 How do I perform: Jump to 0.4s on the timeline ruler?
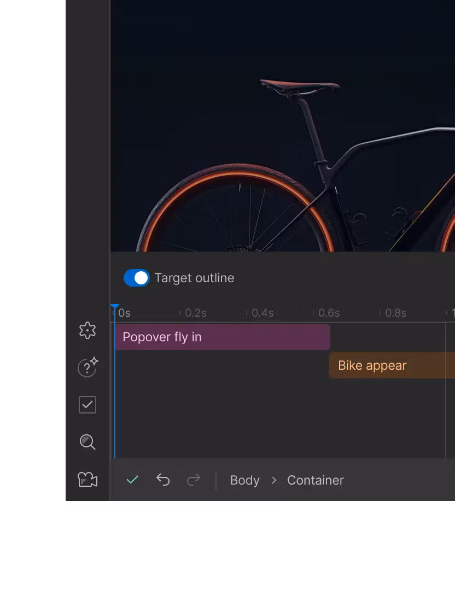tap(262, 313)
